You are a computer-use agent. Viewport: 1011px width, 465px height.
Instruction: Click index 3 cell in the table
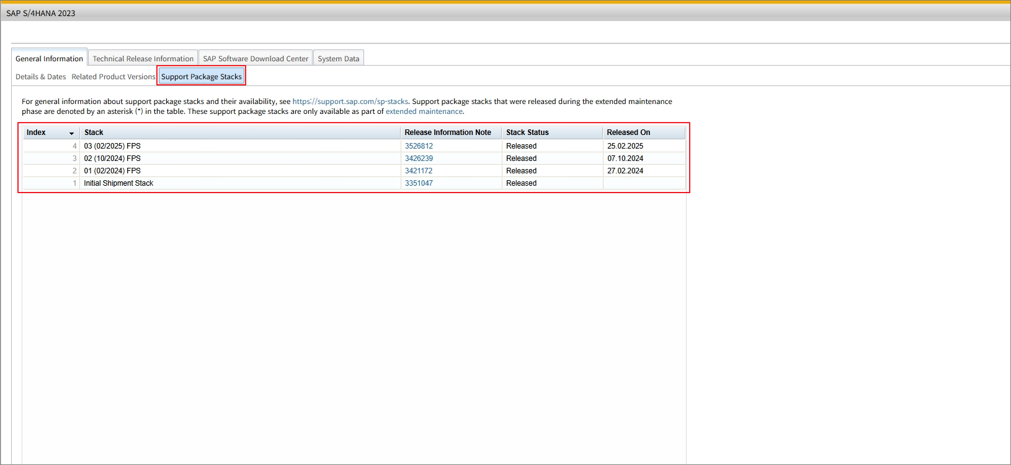click(51, 159)
